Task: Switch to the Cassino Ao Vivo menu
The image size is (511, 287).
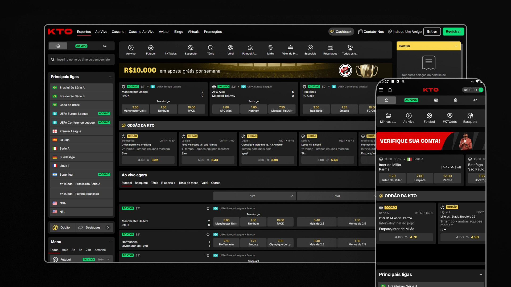Action: (141, 32)
